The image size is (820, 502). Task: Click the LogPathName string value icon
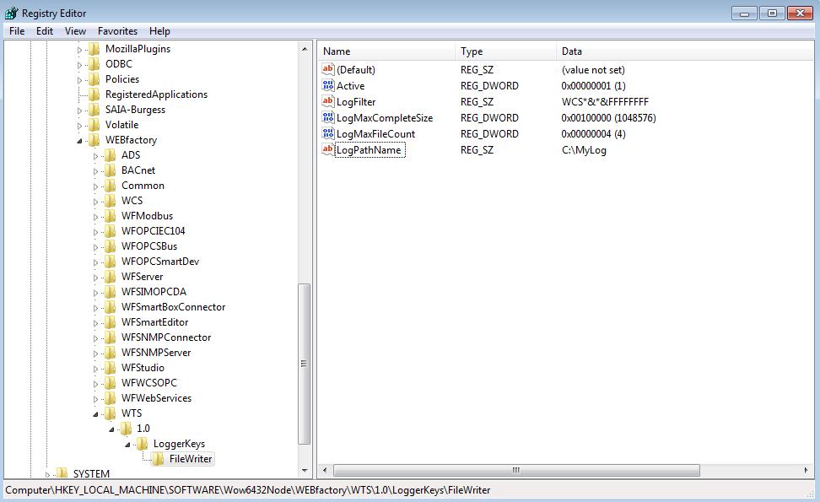pos(328,150)
